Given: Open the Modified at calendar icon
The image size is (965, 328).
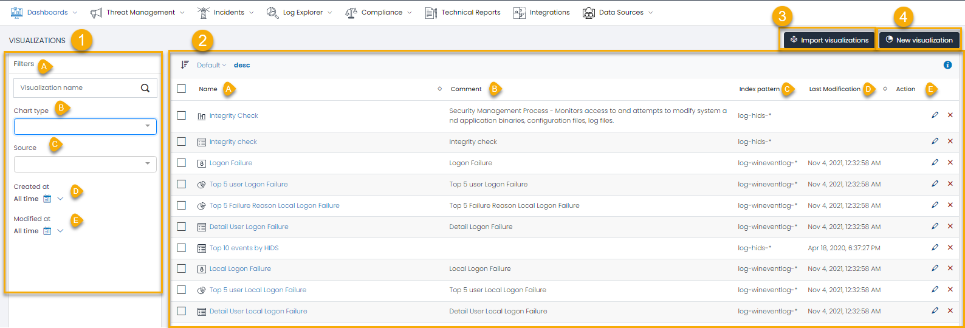Looking at the screenshot, I should click(x=47, y=231).
